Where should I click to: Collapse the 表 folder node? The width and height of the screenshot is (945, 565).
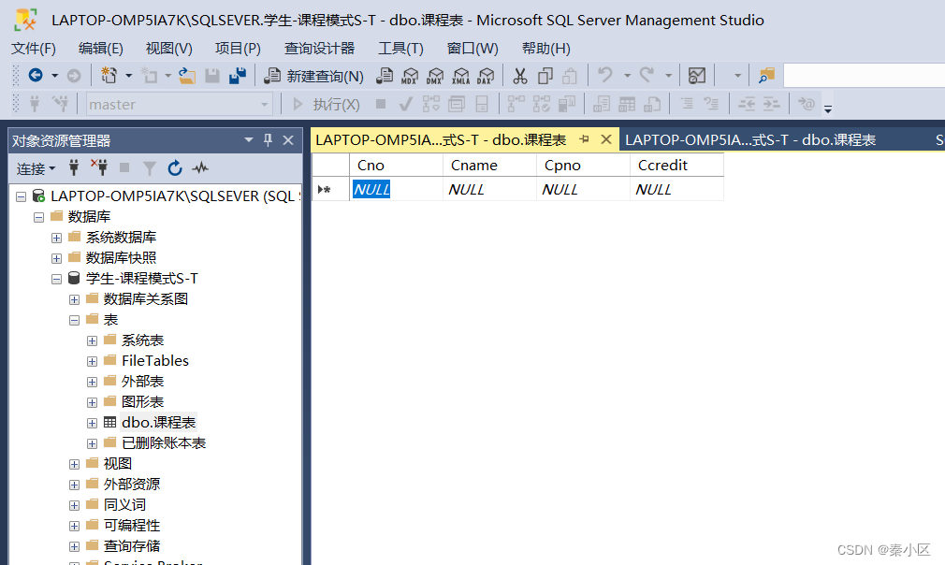[74, 320]
